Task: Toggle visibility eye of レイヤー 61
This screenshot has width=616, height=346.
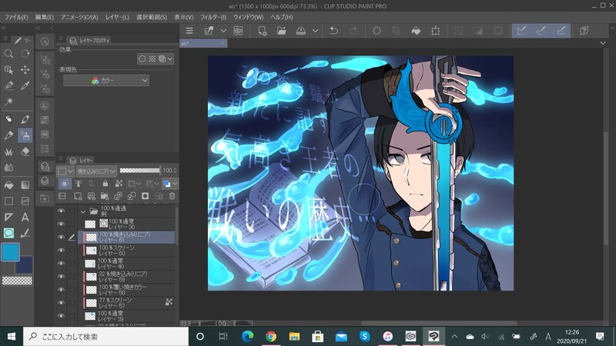Action: pos(61,237)
